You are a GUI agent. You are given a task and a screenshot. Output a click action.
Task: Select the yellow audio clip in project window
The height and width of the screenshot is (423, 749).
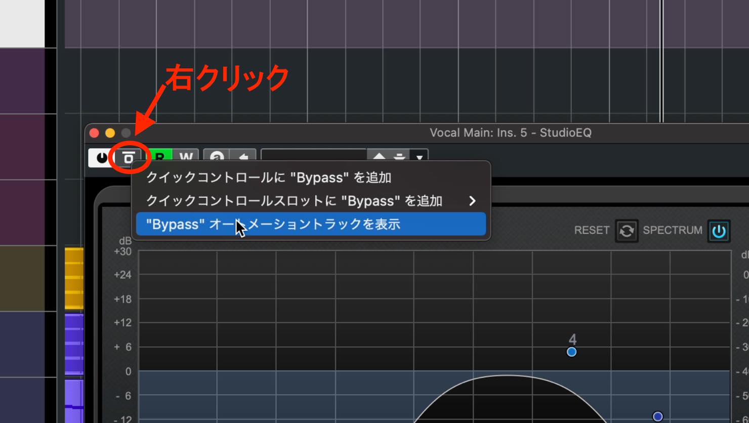[x=74, y=278]
